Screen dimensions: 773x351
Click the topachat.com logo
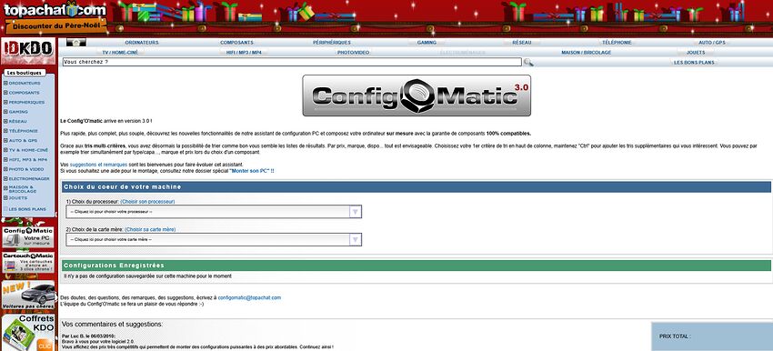[55, 10]
